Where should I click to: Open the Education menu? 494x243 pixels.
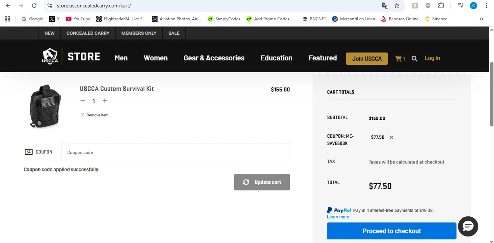coord(276,58)
